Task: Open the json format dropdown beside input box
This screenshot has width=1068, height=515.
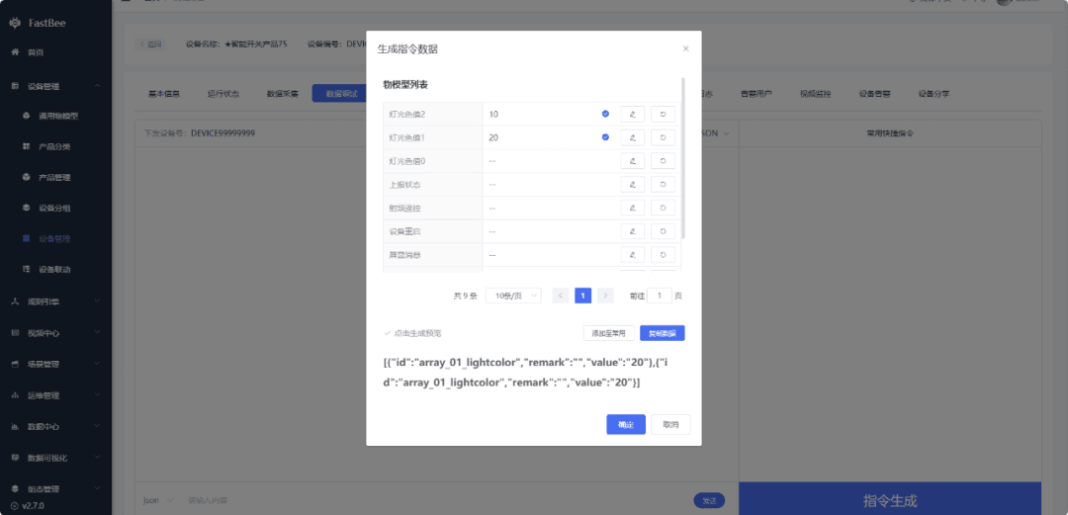Action: point(158,500)
